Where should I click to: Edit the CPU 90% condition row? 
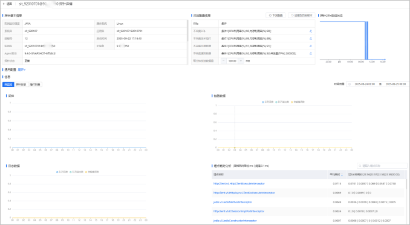311,31
